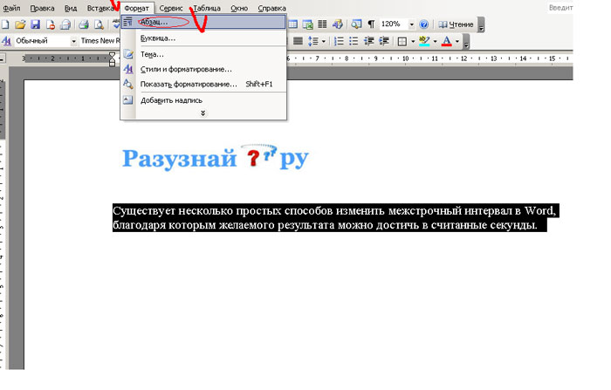Click the Разузнай.ру logo image
Viewport: 611px width, 390px height.
216,157
